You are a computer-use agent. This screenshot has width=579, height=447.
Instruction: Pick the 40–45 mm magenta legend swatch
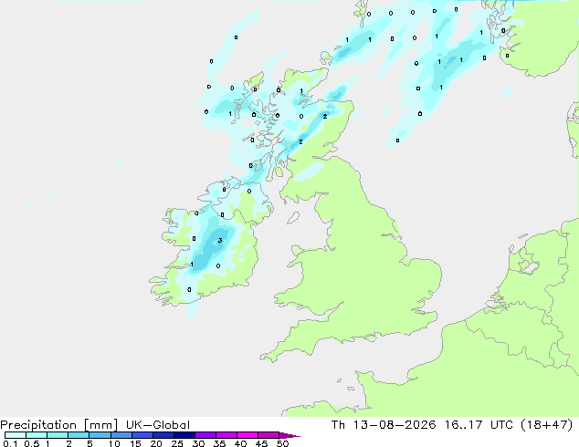coord(247,435)
